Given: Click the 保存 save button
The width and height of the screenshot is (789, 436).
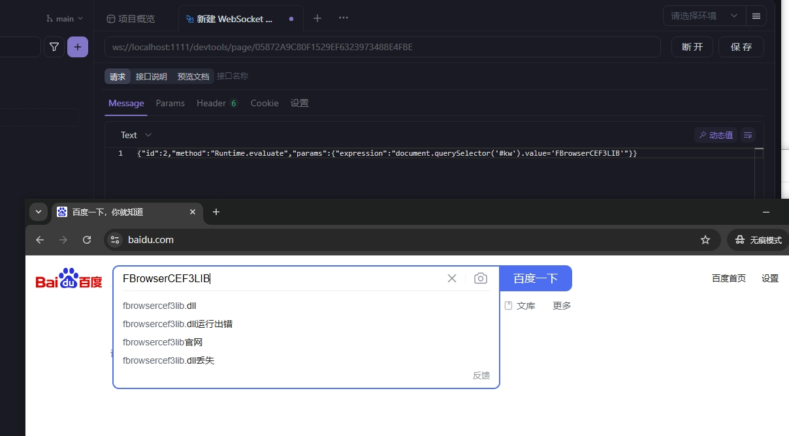Looking at the screenshot, I should [x=741, y=47].
